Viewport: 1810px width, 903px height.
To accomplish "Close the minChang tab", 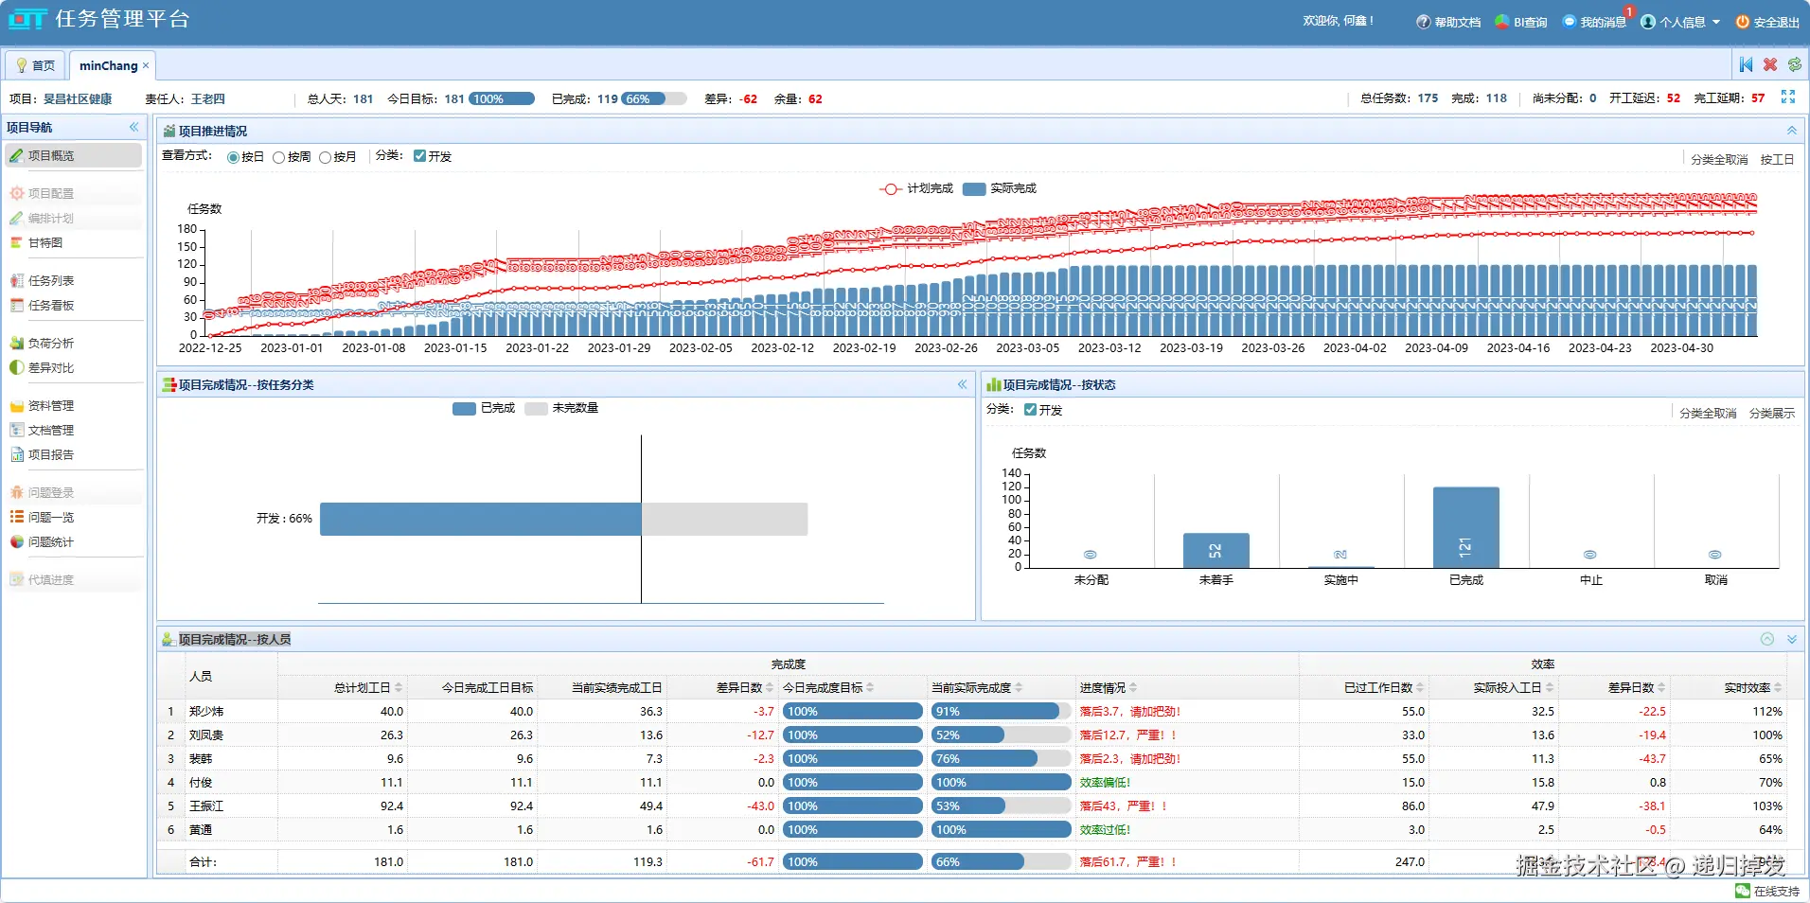I will (146, 65).
